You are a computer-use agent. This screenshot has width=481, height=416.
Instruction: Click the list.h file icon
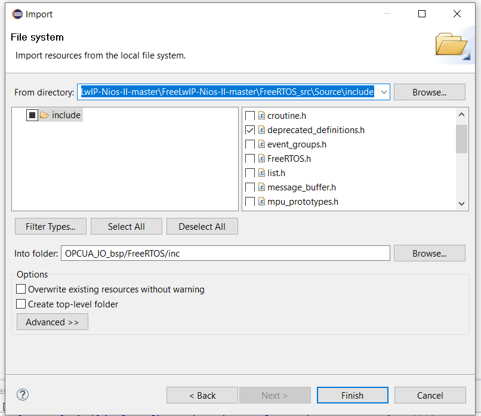[261, 173]
